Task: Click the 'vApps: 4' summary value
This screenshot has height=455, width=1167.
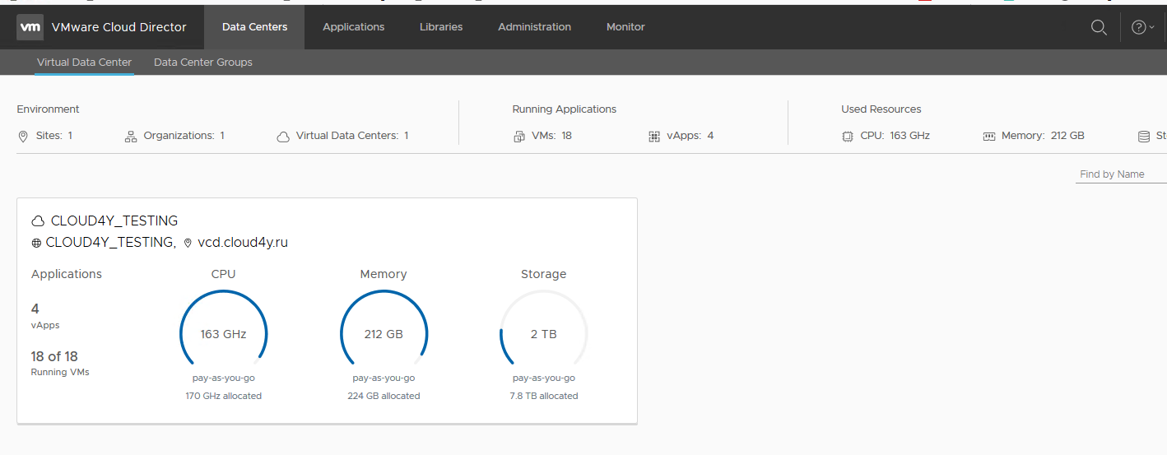Action: click(690, 135)
